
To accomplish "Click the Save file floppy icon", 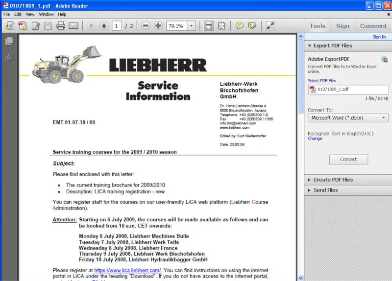I will pos(48,26).
